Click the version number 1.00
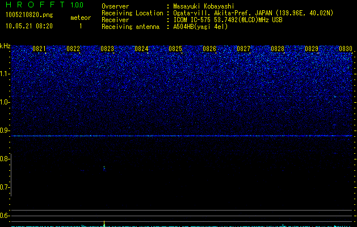Screen dimensions: 357x227 [x=77, y=5]
